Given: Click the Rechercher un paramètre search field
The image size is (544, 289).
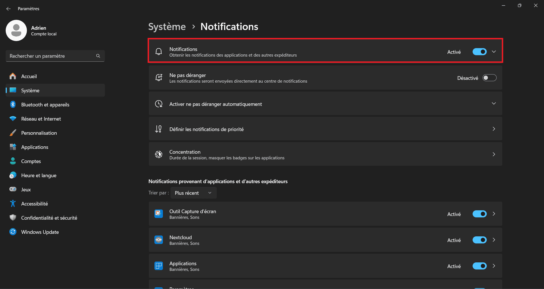Looking at the screenshot, I should click(51, 56).
